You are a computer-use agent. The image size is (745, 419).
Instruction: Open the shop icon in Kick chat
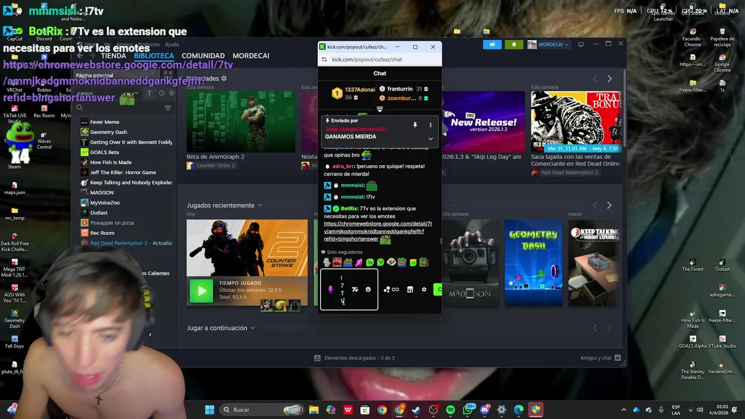coord(410,289)
